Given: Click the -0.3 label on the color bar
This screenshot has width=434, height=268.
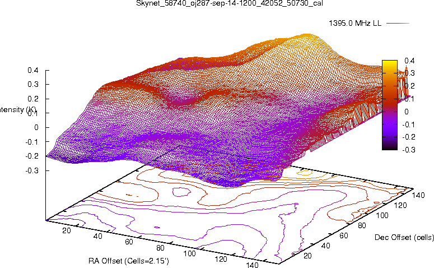Looking at the screenshot, I should pos(408,150).
